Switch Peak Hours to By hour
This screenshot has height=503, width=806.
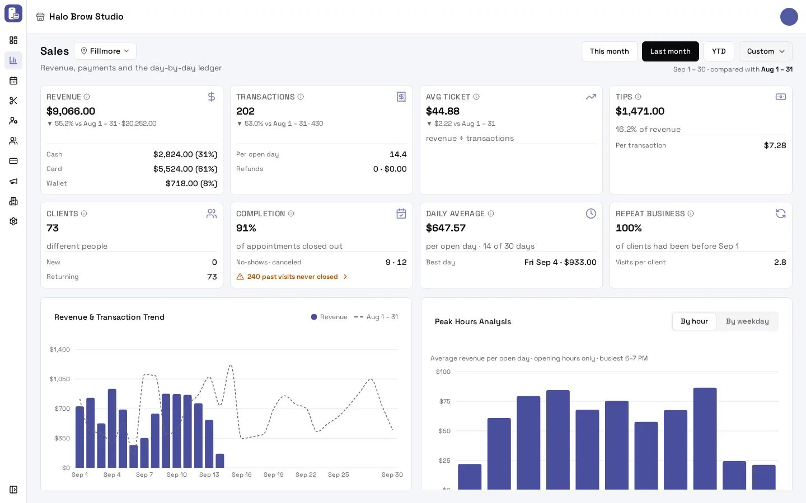[694, 321]
